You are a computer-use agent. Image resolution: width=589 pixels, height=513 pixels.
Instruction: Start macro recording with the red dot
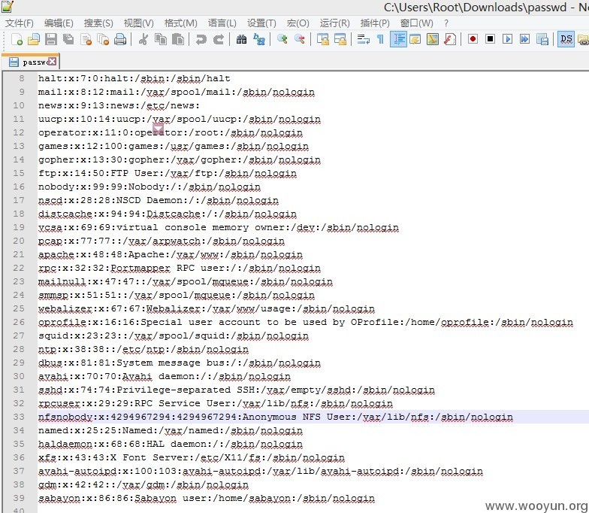point(473,39)
